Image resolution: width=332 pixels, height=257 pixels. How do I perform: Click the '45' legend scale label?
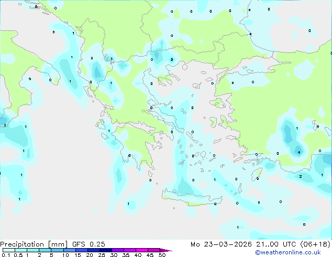[x=150, y=255]
